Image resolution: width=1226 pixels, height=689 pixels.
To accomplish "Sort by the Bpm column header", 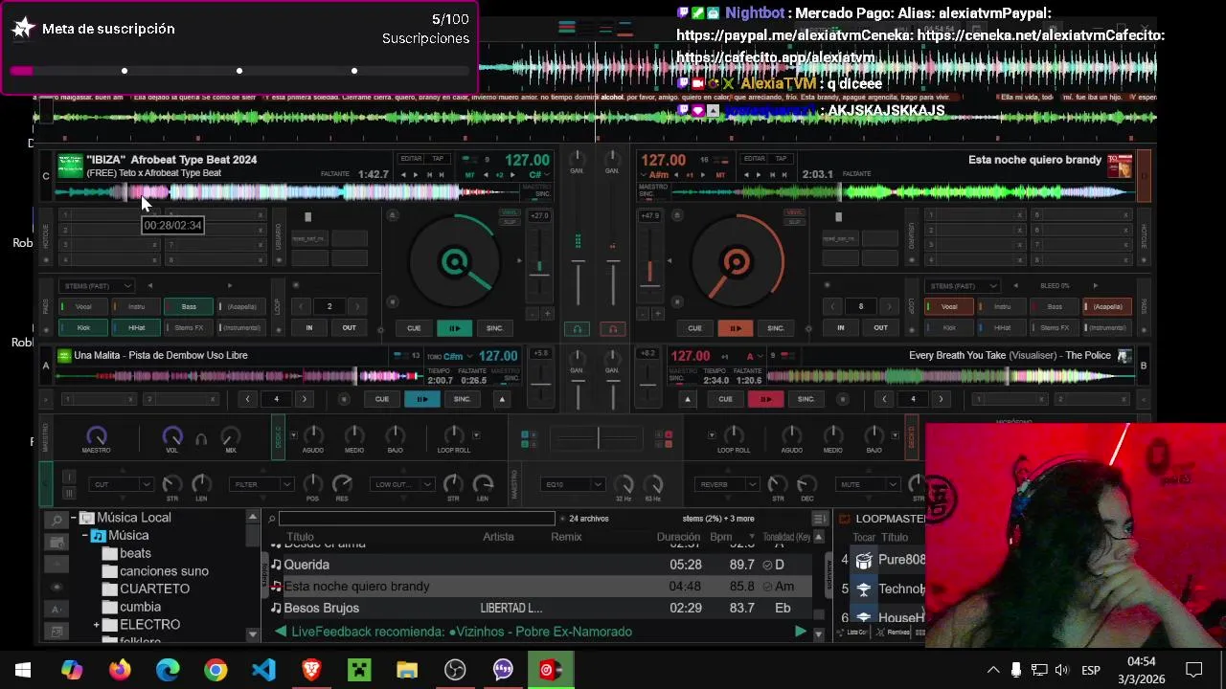I will [721, 537].
